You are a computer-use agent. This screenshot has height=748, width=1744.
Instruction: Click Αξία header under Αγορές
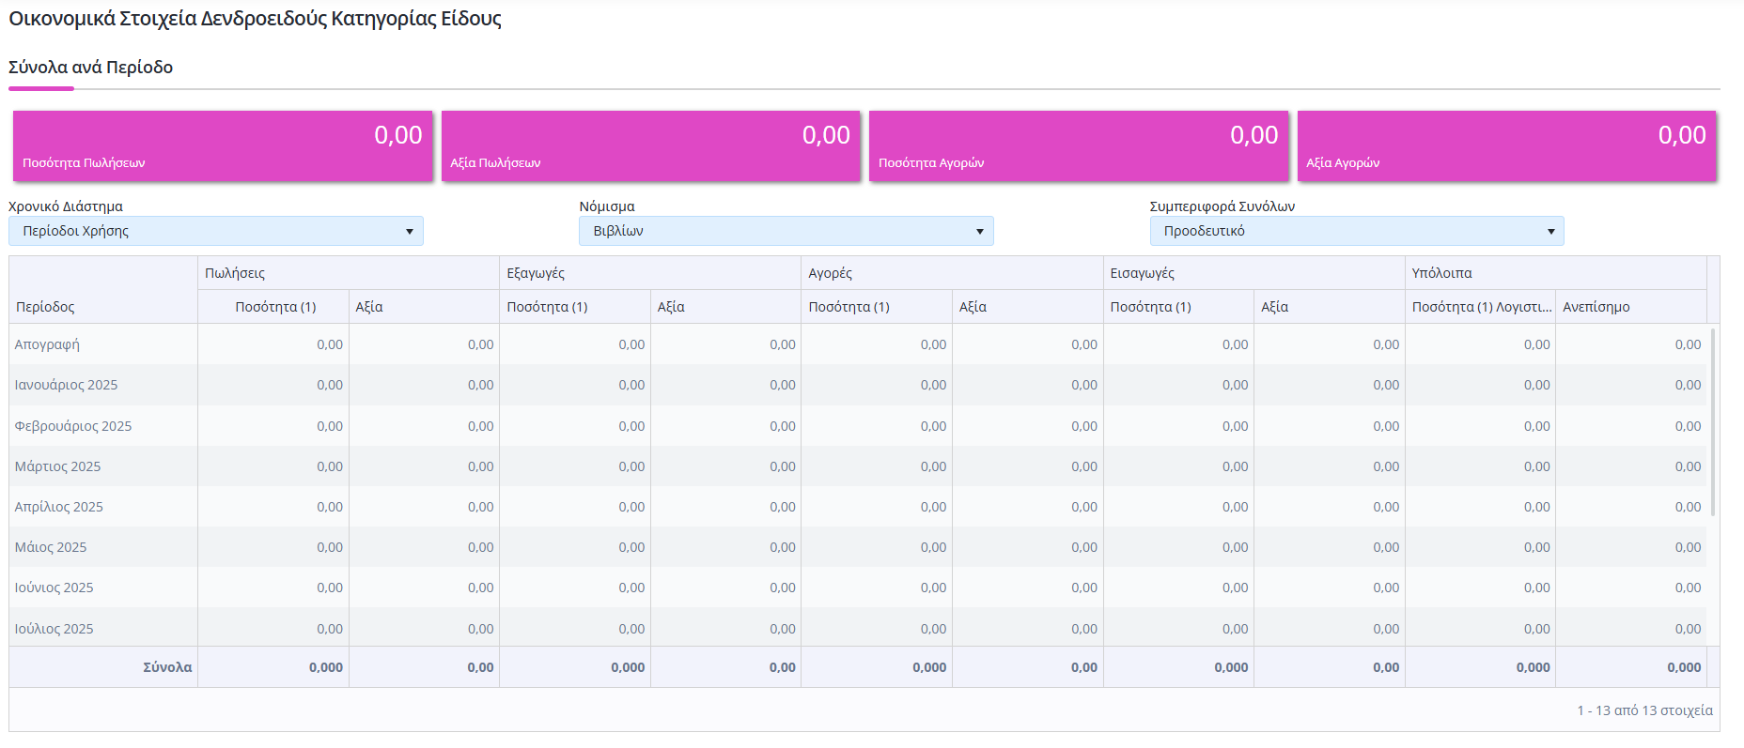[1028, 307]
